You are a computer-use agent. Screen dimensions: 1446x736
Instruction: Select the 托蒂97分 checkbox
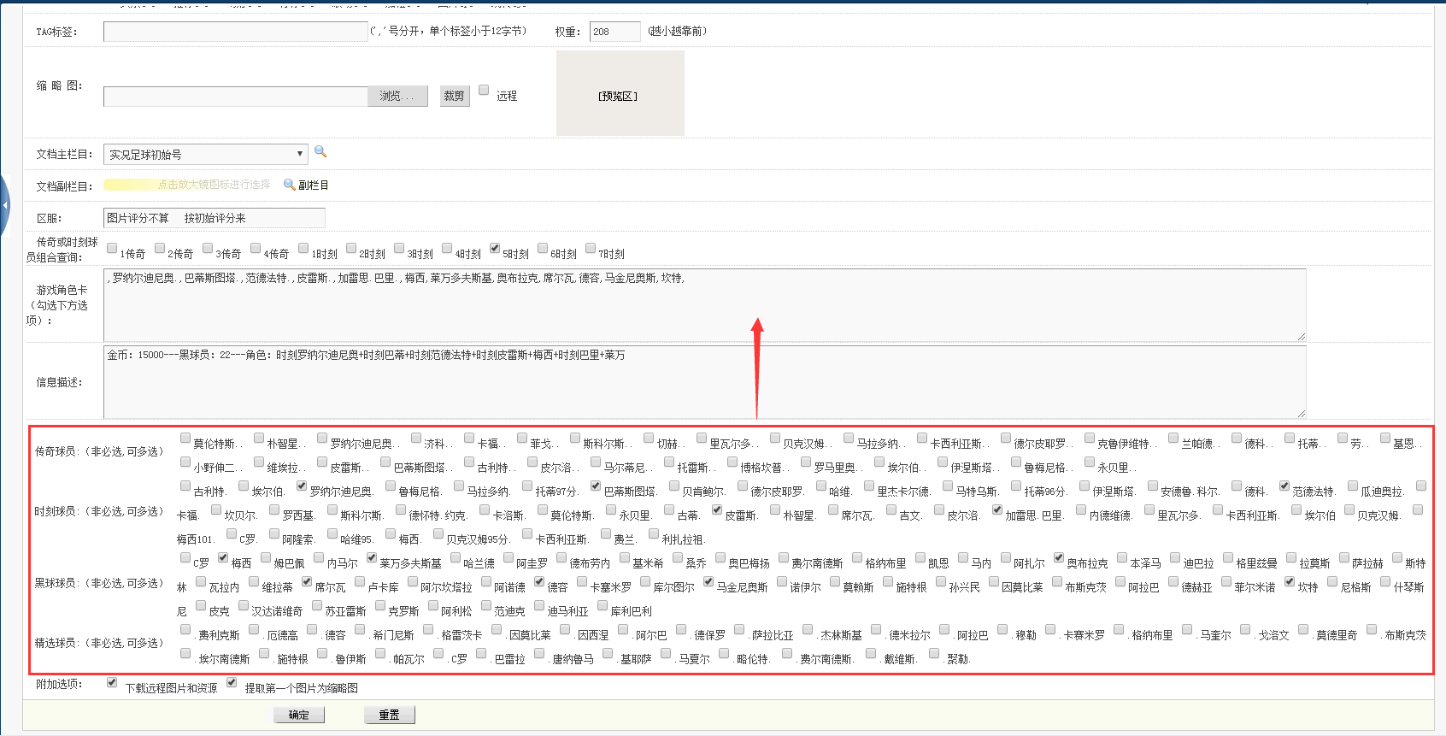point(527,486)
